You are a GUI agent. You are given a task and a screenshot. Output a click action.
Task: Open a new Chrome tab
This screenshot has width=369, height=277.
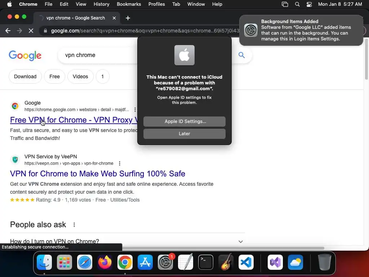click(128, 18)
